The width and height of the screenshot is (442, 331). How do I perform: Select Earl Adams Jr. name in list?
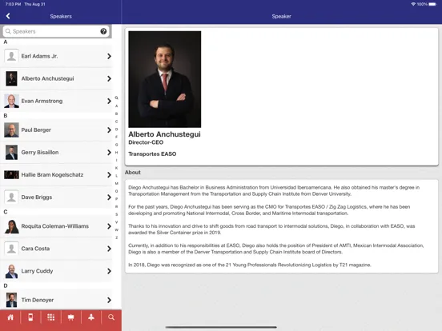pos(39,56)
